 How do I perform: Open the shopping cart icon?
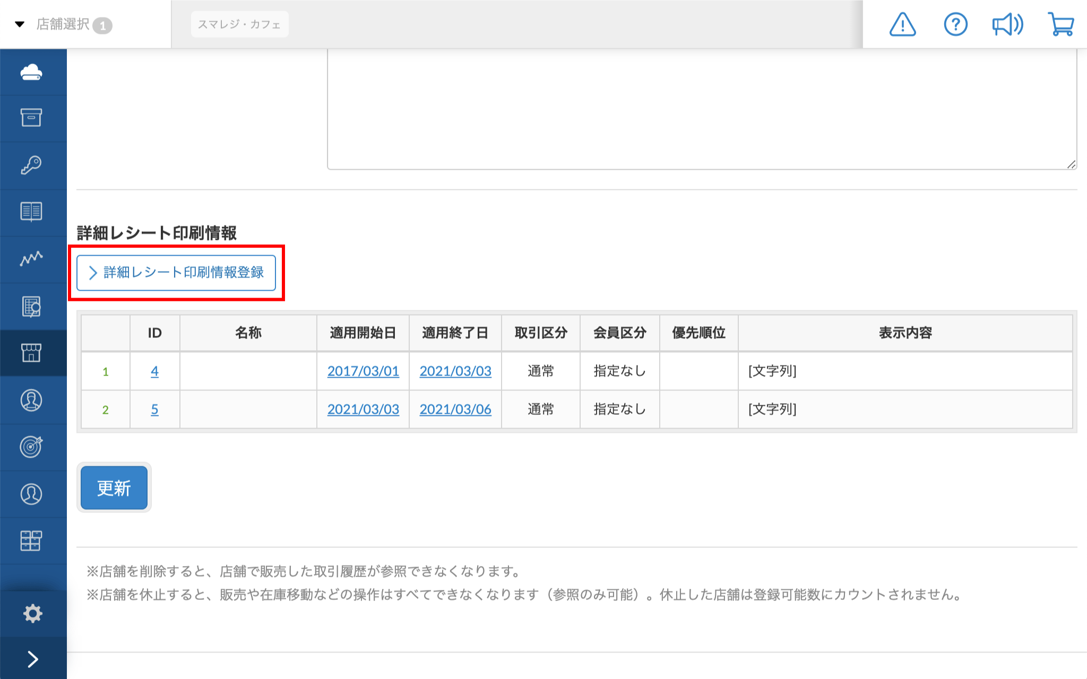pos(1061,24)
